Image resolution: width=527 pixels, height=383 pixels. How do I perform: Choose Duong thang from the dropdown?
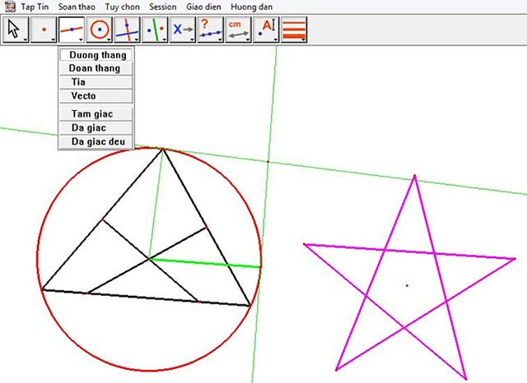pos(96,55)
